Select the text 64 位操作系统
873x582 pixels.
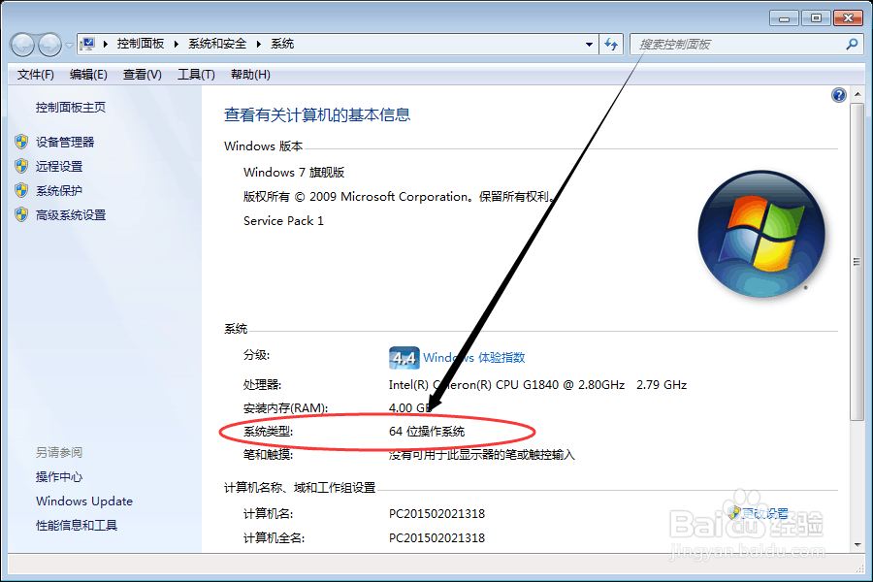pyautogui.click(x=427, y=431)
